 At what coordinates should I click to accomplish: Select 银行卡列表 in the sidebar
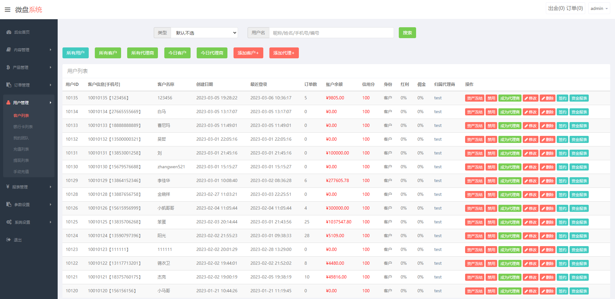(23, 127)
